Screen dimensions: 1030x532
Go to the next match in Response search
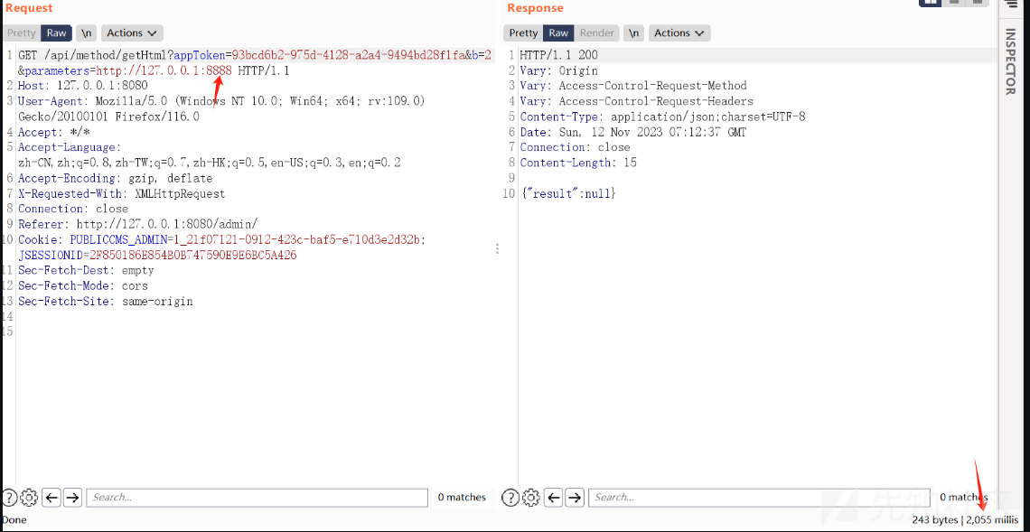tap(575, 497)
